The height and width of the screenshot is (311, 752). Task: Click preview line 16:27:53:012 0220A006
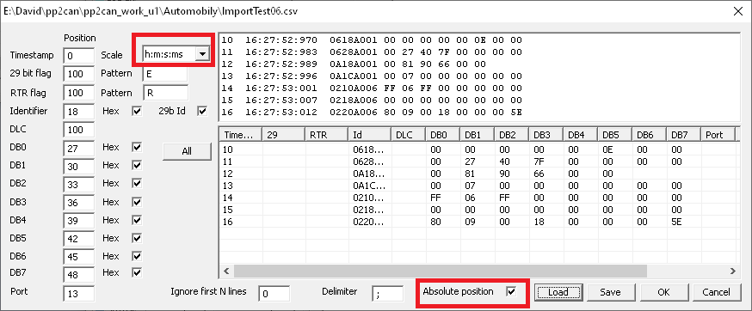[x=373, y=113]
